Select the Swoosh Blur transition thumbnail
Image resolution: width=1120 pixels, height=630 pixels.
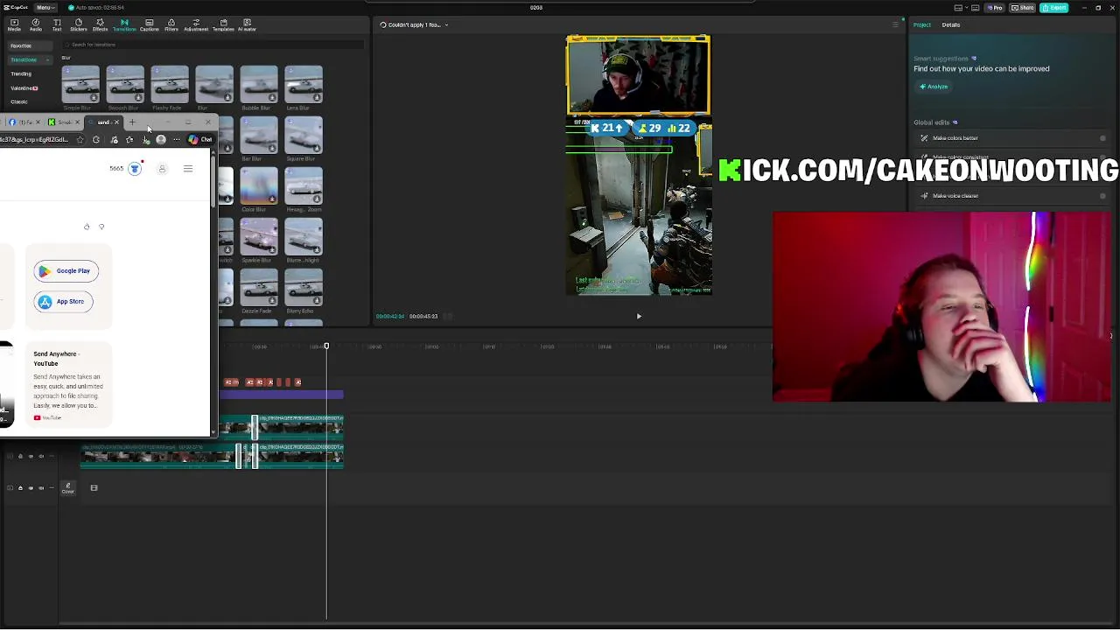point(125,84)
